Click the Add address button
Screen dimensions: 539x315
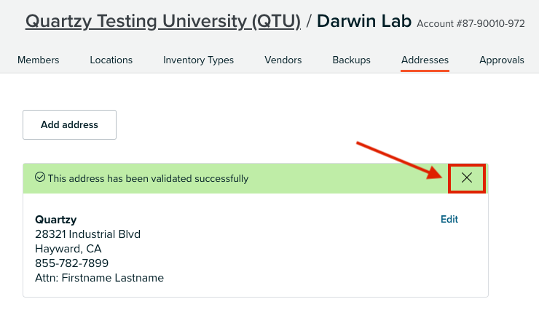[69, 124]
